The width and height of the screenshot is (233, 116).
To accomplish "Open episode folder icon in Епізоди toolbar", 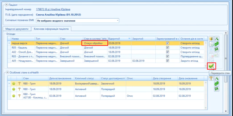I will click(x=211, y=39).
